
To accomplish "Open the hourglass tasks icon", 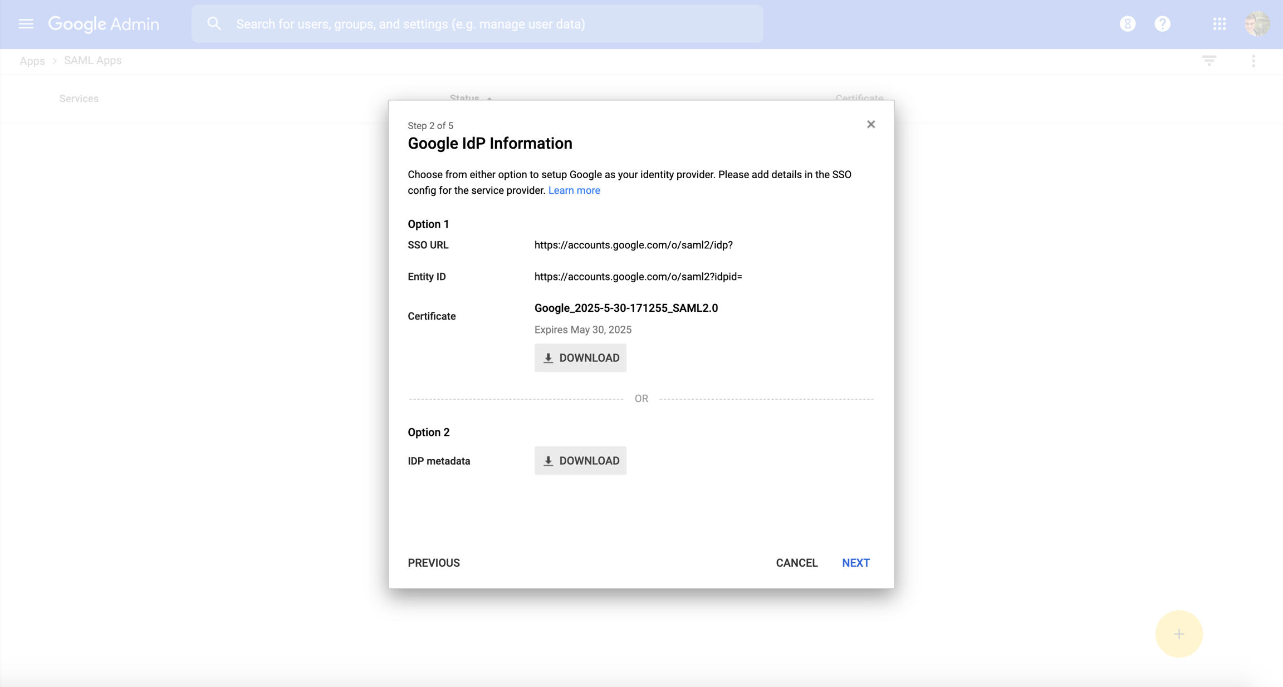I will pos(1127,24).
